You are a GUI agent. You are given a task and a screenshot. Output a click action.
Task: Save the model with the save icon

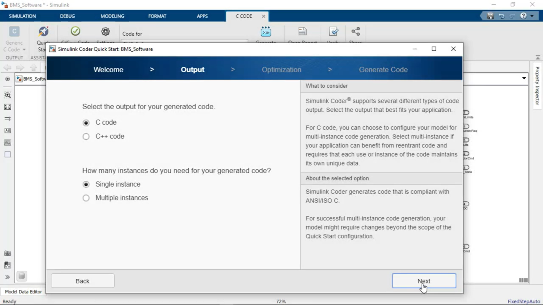(490, 16)
